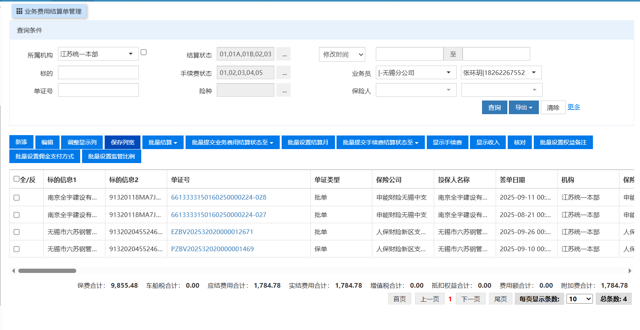Open the 批量提交业务费用结算状态至 menu
640x330 pixels.
tap(232, 142)
